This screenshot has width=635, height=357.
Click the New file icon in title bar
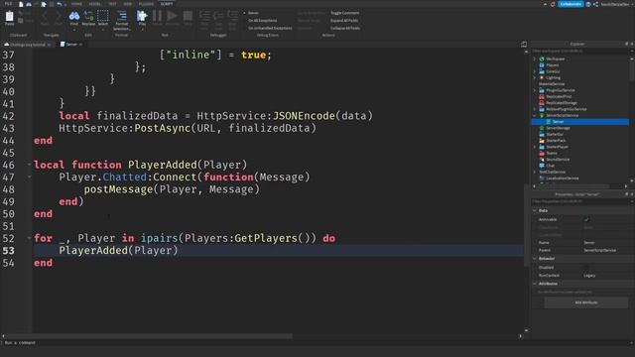[21, 4]
